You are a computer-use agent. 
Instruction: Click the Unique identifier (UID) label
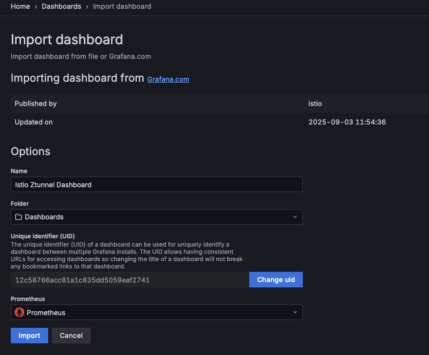coord(43,236)
